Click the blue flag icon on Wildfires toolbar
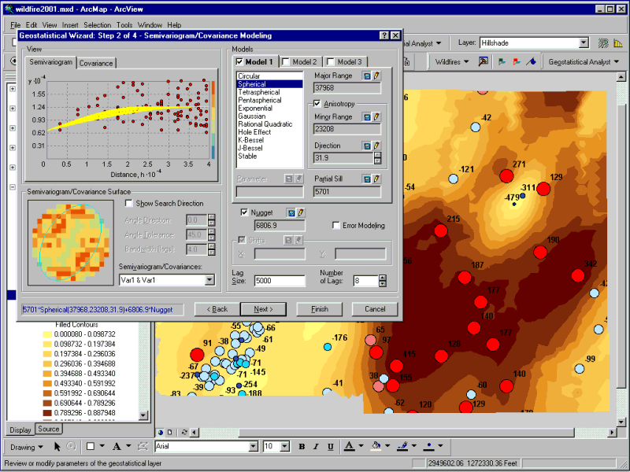The image size is (630, 472). (x=531, y=61)
